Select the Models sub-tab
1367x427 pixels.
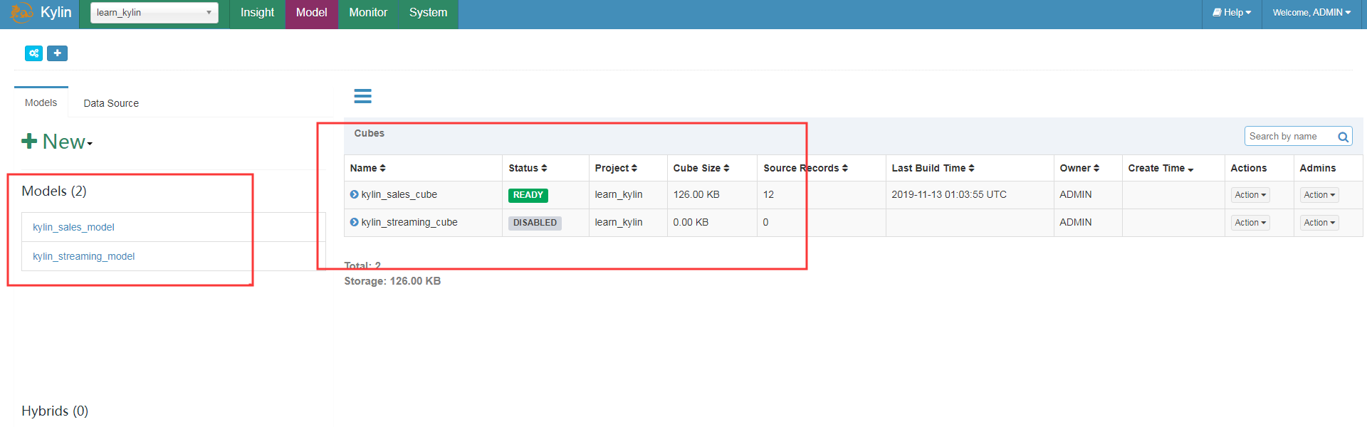click(x=41, y=102)
